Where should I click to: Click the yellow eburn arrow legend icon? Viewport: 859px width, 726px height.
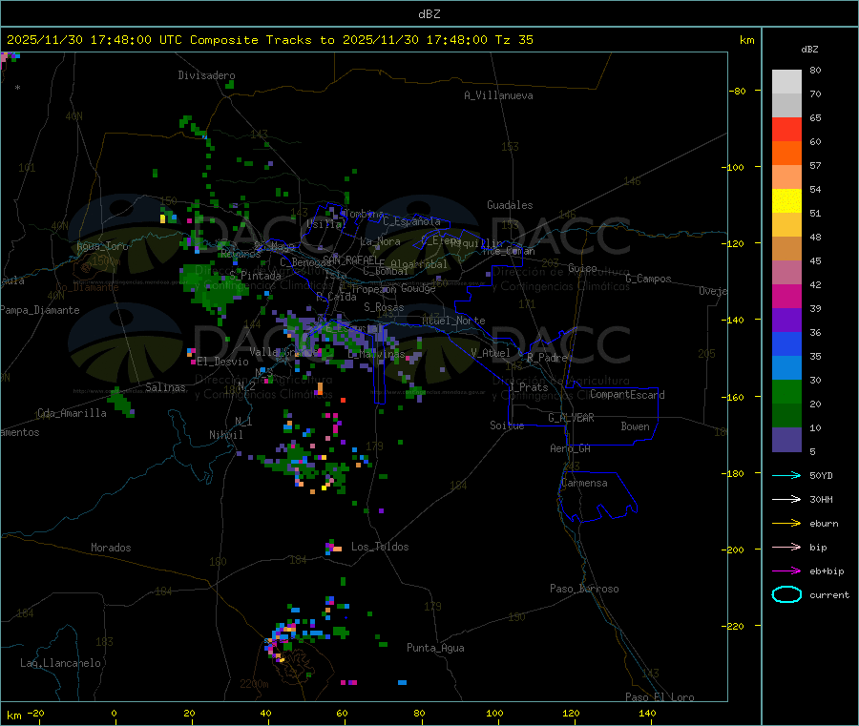pos(786,524)
